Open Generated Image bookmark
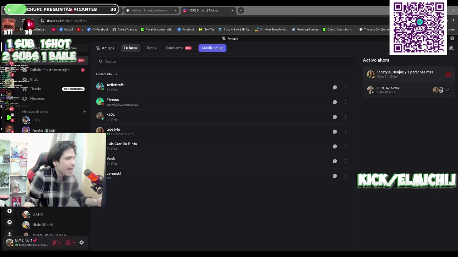The image size is (458, 257). [x=305, y=30]
